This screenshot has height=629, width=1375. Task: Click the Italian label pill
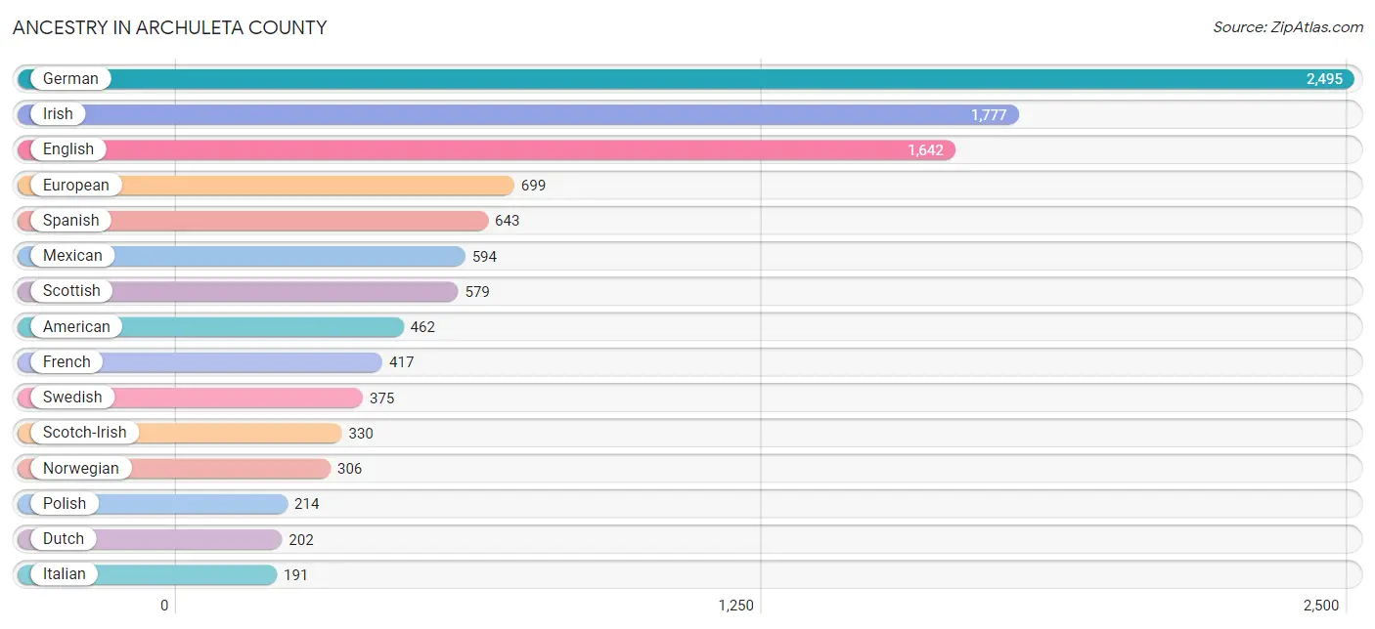65,574
